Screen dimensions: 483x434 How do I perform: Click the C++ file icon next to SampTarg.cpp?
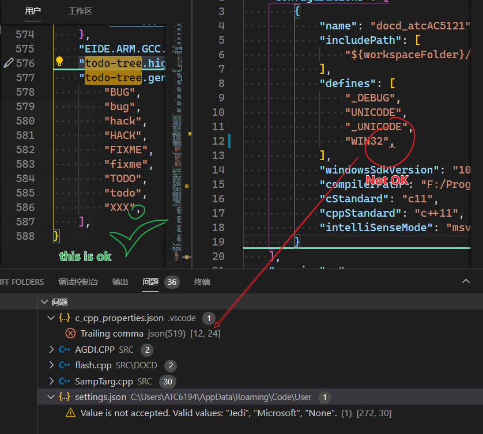click(65, 381)
